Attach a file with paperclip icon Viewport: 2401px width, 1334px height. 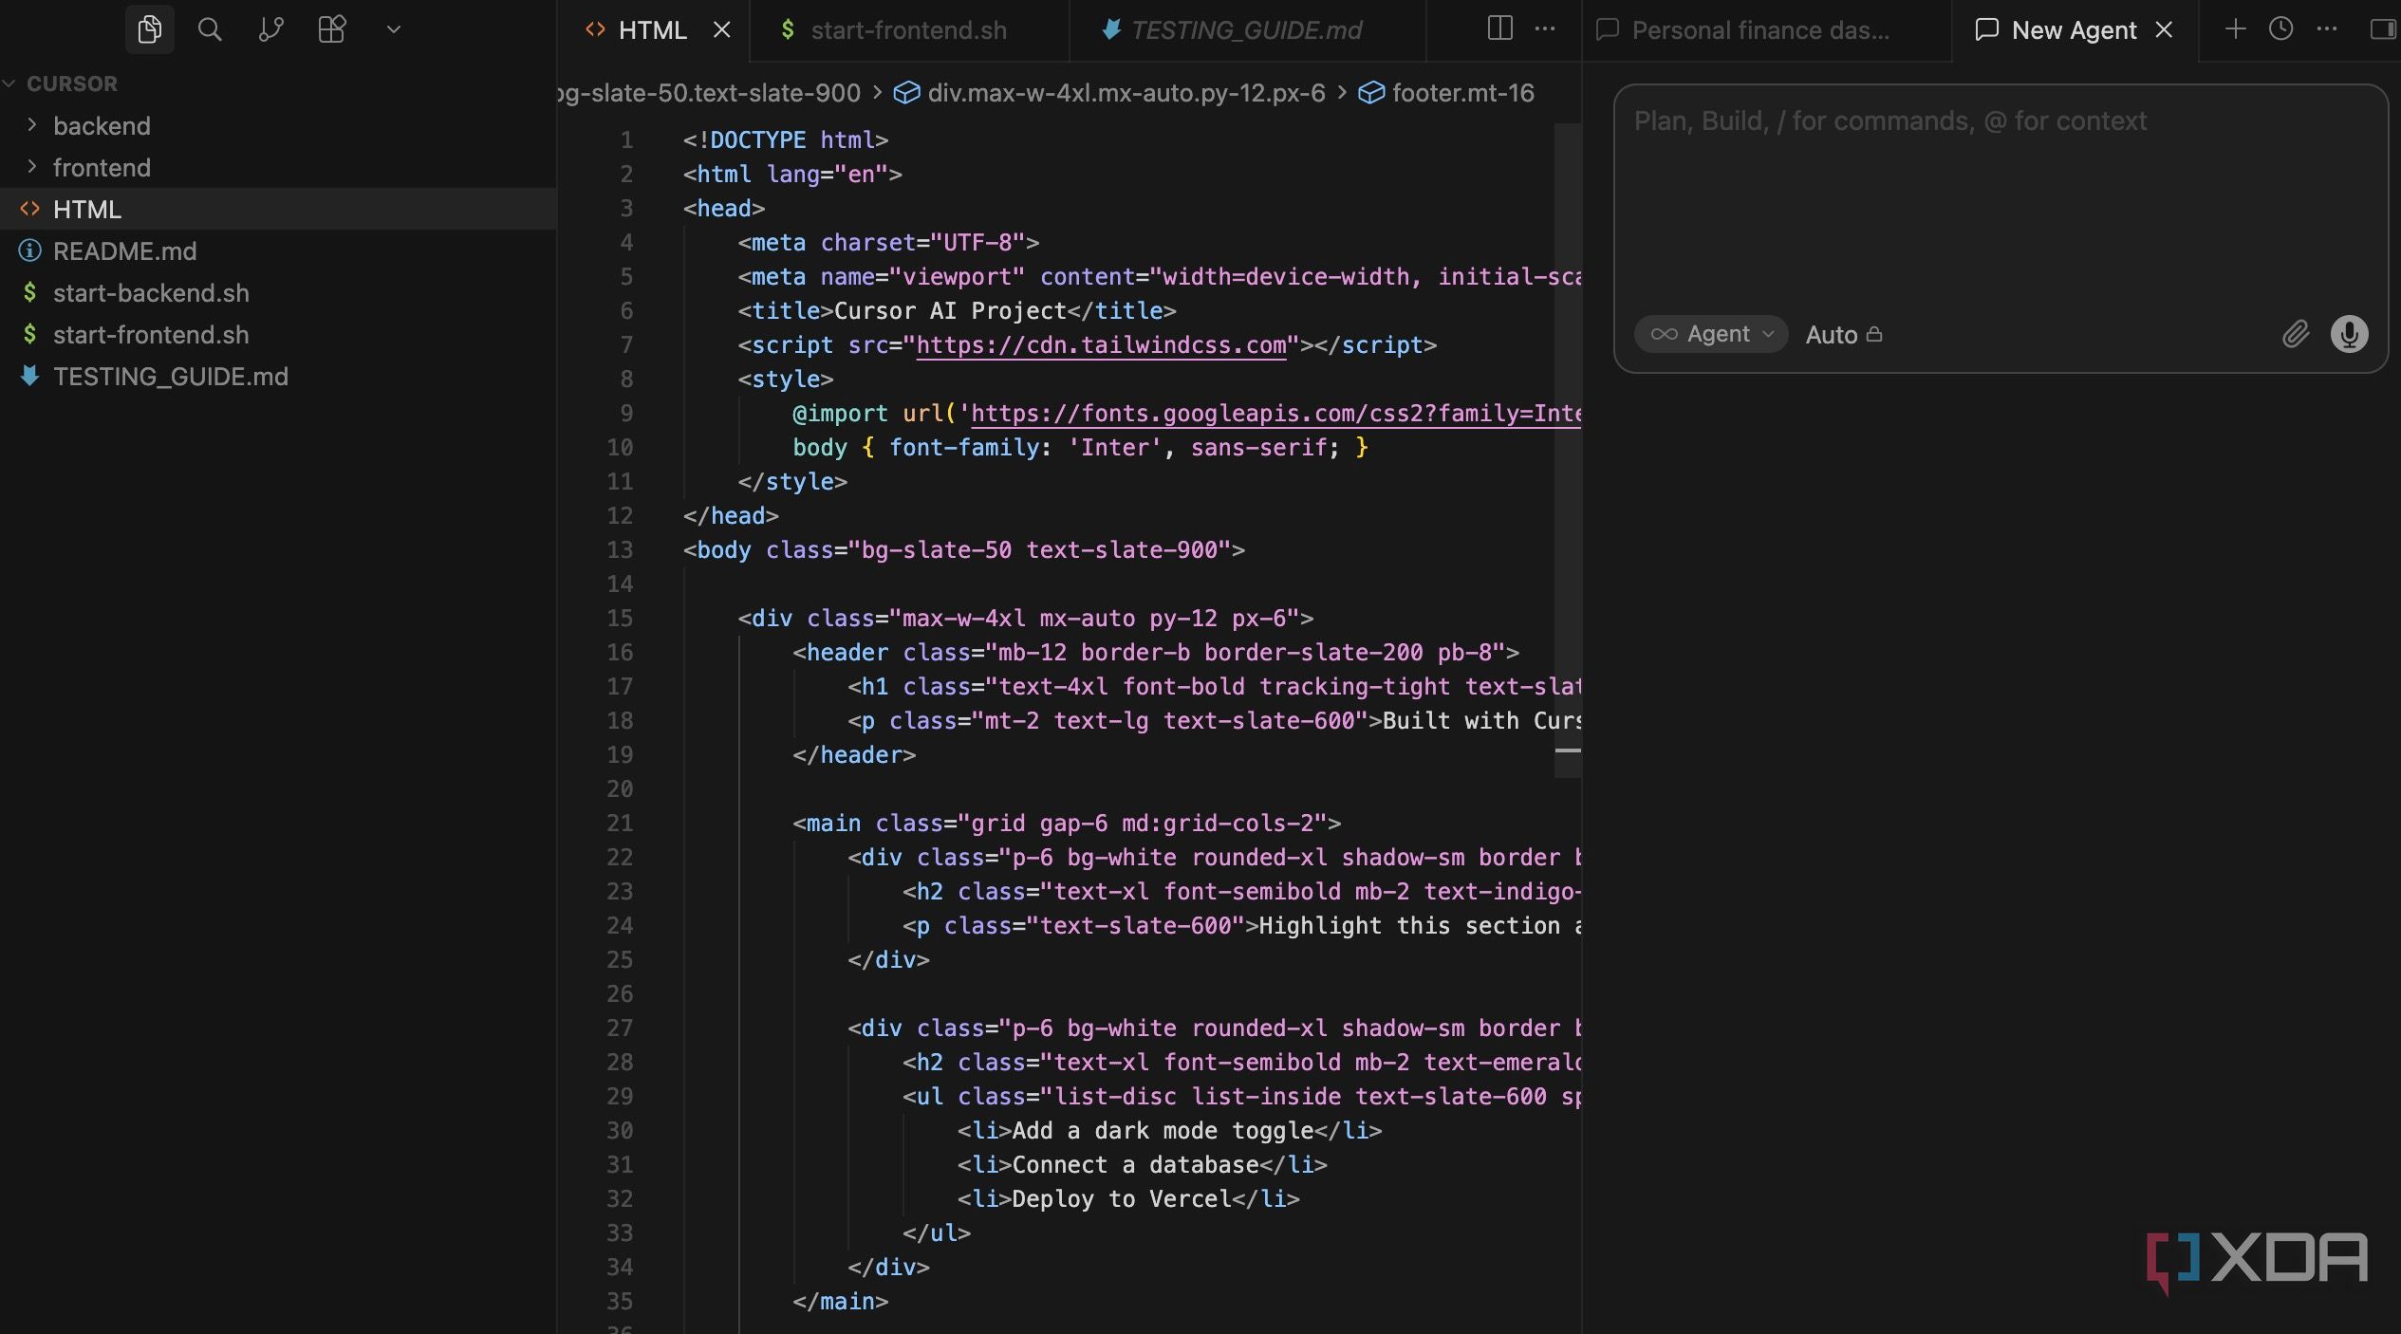(2295, 334)
